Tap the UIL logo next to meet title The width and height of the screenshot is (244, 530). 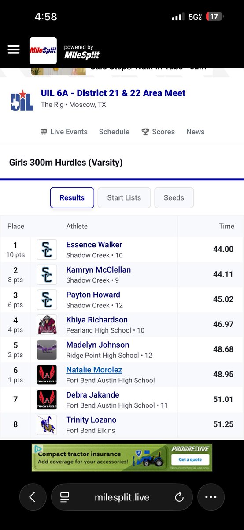(x=22, y=100)
